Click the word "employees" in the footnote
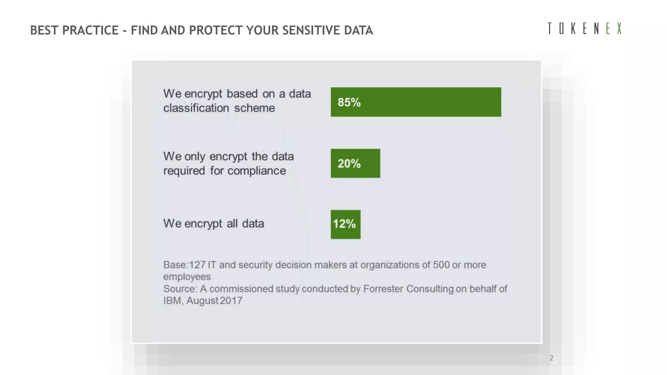667x375 pixels. 187,277
